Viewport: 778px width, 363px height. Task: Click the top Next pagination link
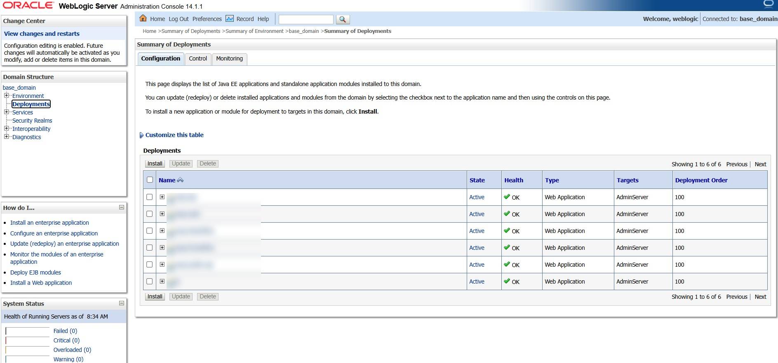tap(760, 164)
